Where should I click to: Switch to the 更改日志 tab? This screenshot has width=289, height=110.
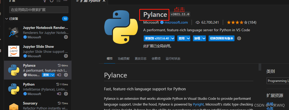[x=141, y=59]
